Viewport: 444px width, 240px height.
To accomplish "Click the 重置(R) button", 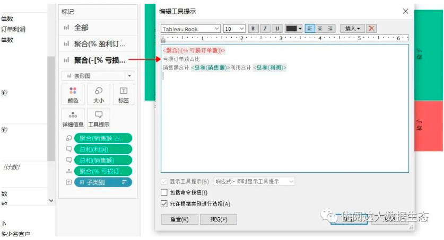I will point(179,219).
